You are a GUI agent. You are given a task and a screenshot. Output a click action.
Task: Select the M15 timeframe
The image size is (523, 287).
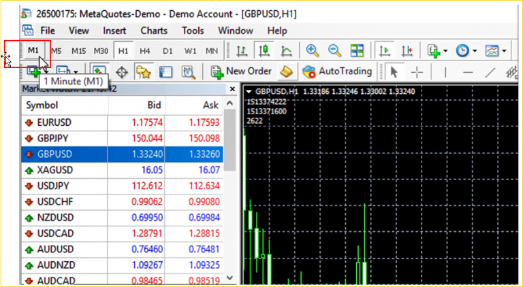point(79,51)
